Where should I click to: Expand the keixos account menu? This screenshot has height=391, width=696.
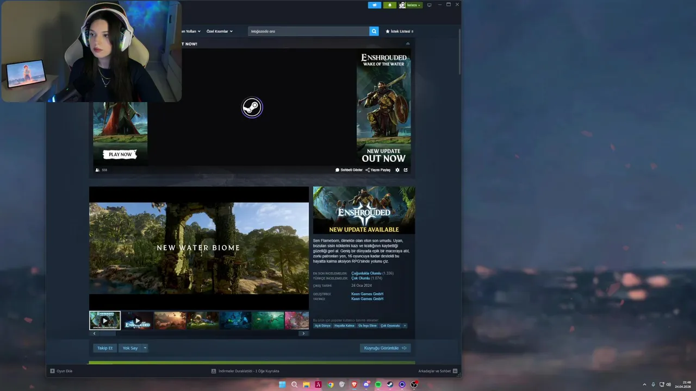pyautogui.click(x=411, y=5)
